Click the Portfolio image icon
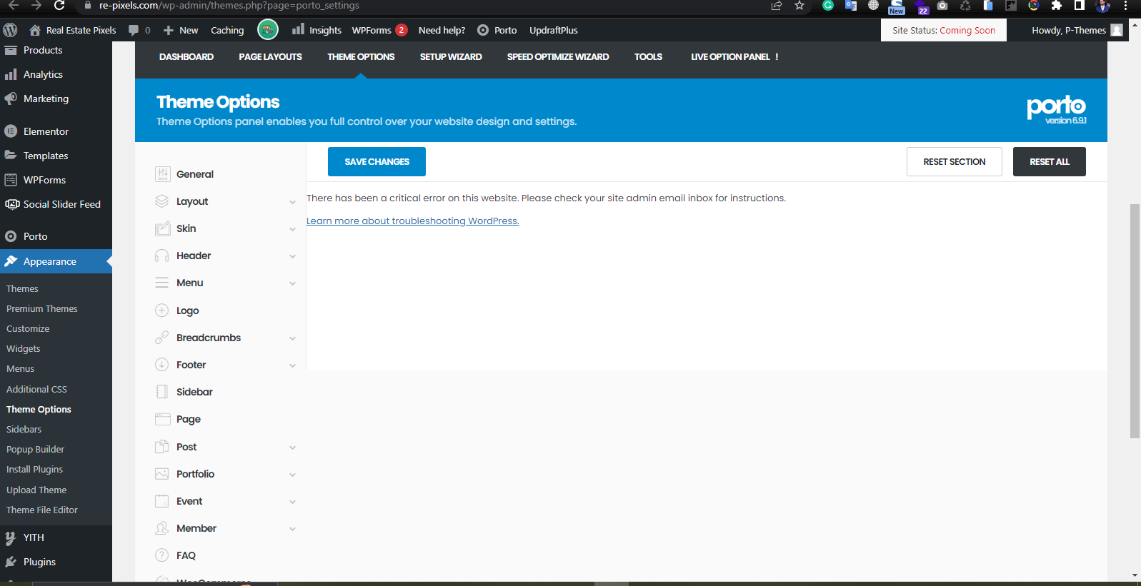The height and width of the screenshot is (586, 1141). (x=162, y=474)
